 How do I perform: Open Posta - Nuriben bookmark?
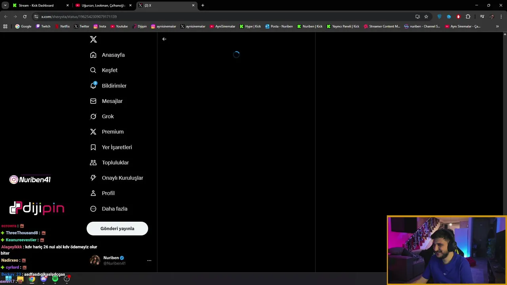click(x=279, y=27)
